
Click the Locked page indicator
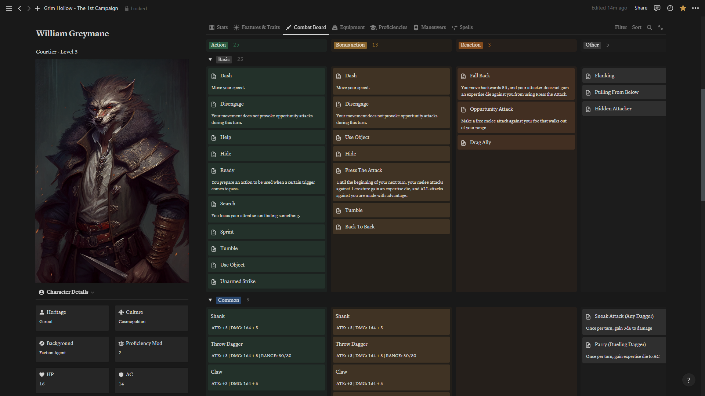[135, 8]
